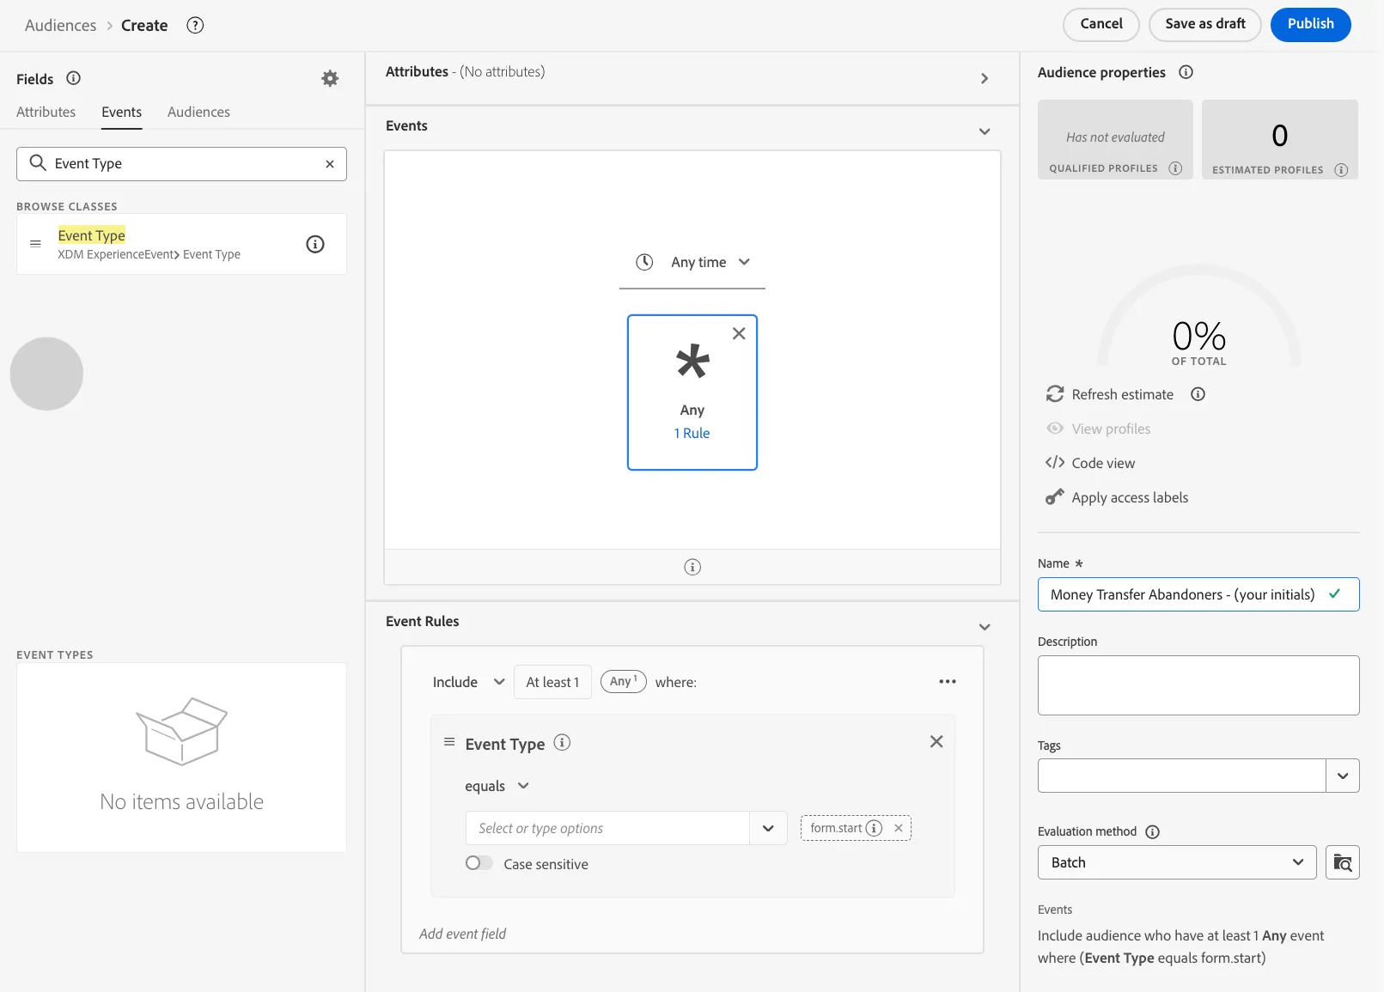Screen dimensions: 1384x992
Task: Open the help icon next to Create
Action: pos(195,25)
